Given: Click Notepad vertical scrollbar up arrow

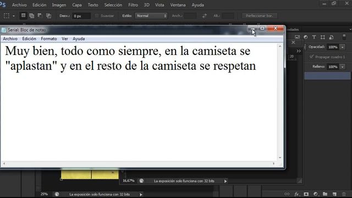Looking at the screenshot, I should (280, 46).
